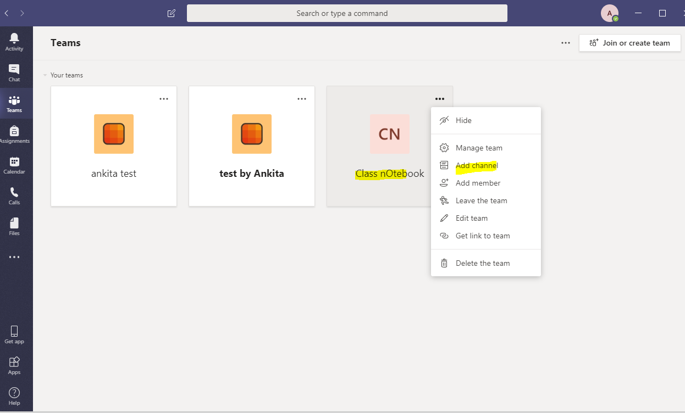Click the Teams page heading
This screenshot has height=413, width=685.
pos(65,43)
